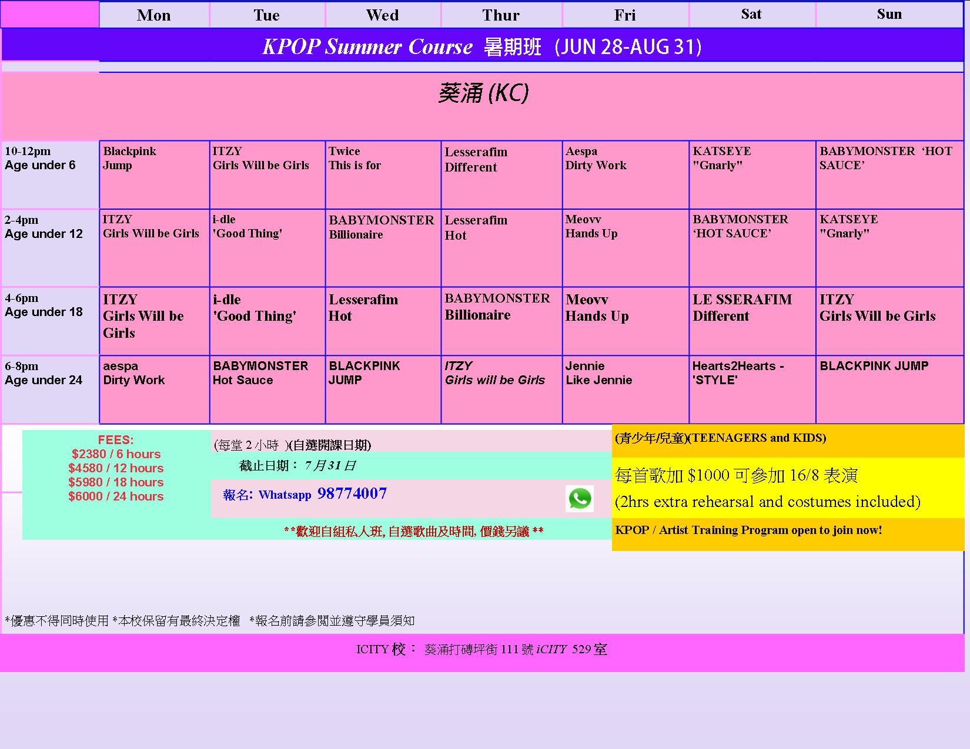This screenshot has height=749, width=970.
Task: Click Monday 2-4pm ITZY Girls Will be Girls
Action: 155,248
